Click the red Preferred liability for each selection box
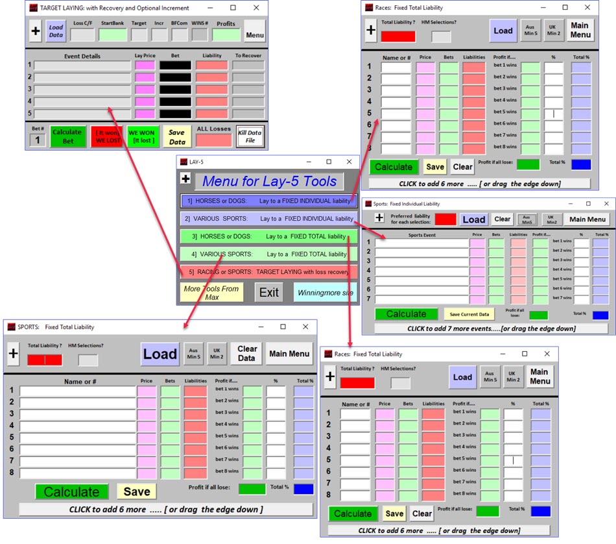The height and width of the screenshot is (544, 616). (x=445, y=219)
